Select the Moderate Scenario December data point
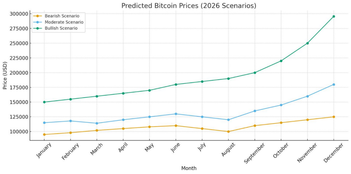 (334, 85)
